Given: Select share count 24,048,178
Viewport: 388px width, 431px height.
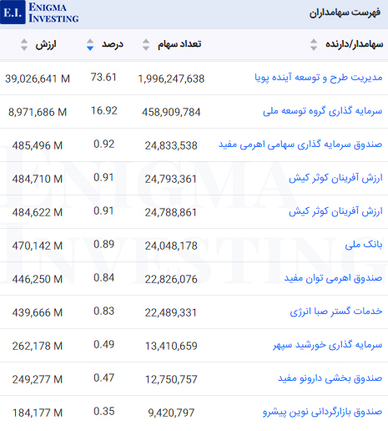Looking at the screenshot, I should tap(171, 246).
